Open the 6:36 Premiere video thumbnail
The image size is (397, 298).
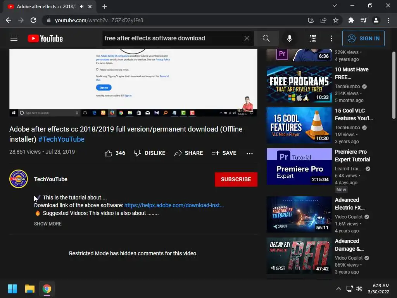299,55
